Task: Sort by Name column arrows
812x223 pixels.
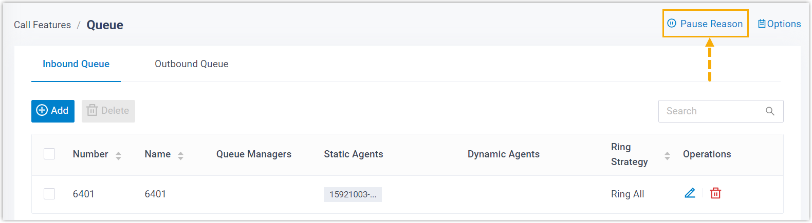Action: 180,155
